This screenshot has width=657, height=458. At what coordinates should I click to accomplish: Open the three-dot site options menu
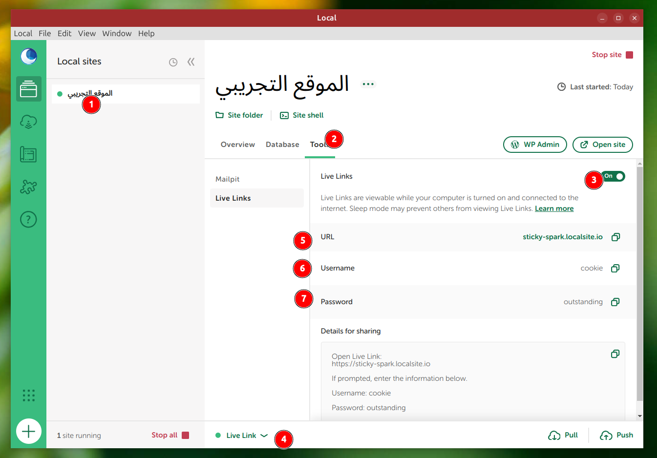[x=368, y=84]
